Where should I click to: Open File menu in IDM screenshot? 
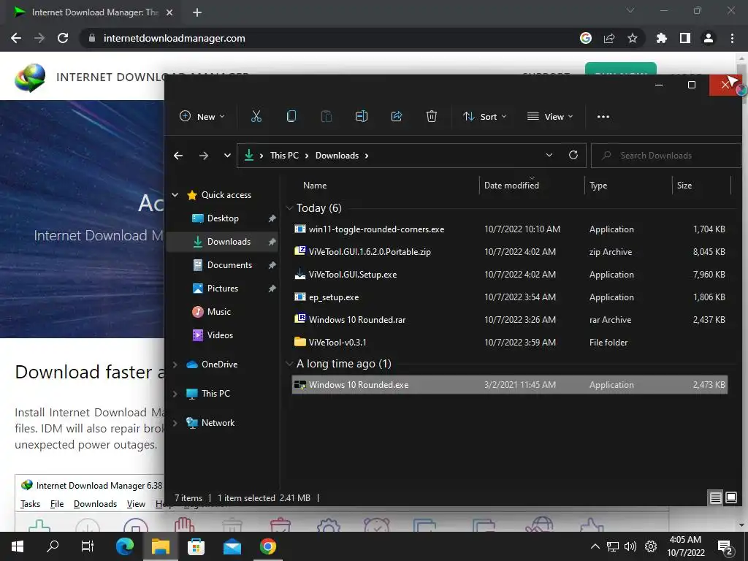point(57,504)
